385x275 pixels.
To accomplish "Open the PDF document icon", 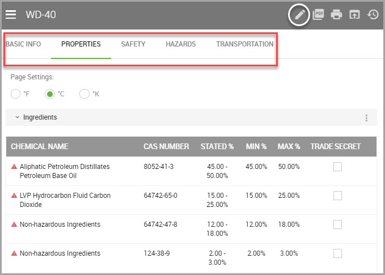I will (318, 15).
